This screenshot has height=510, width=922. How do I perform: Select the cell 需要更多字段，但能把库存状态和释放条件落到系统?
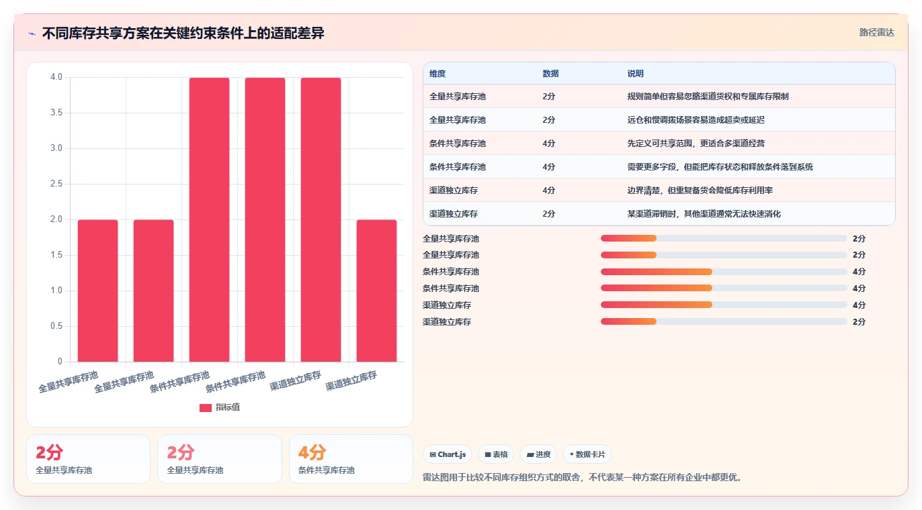point(720,167)
